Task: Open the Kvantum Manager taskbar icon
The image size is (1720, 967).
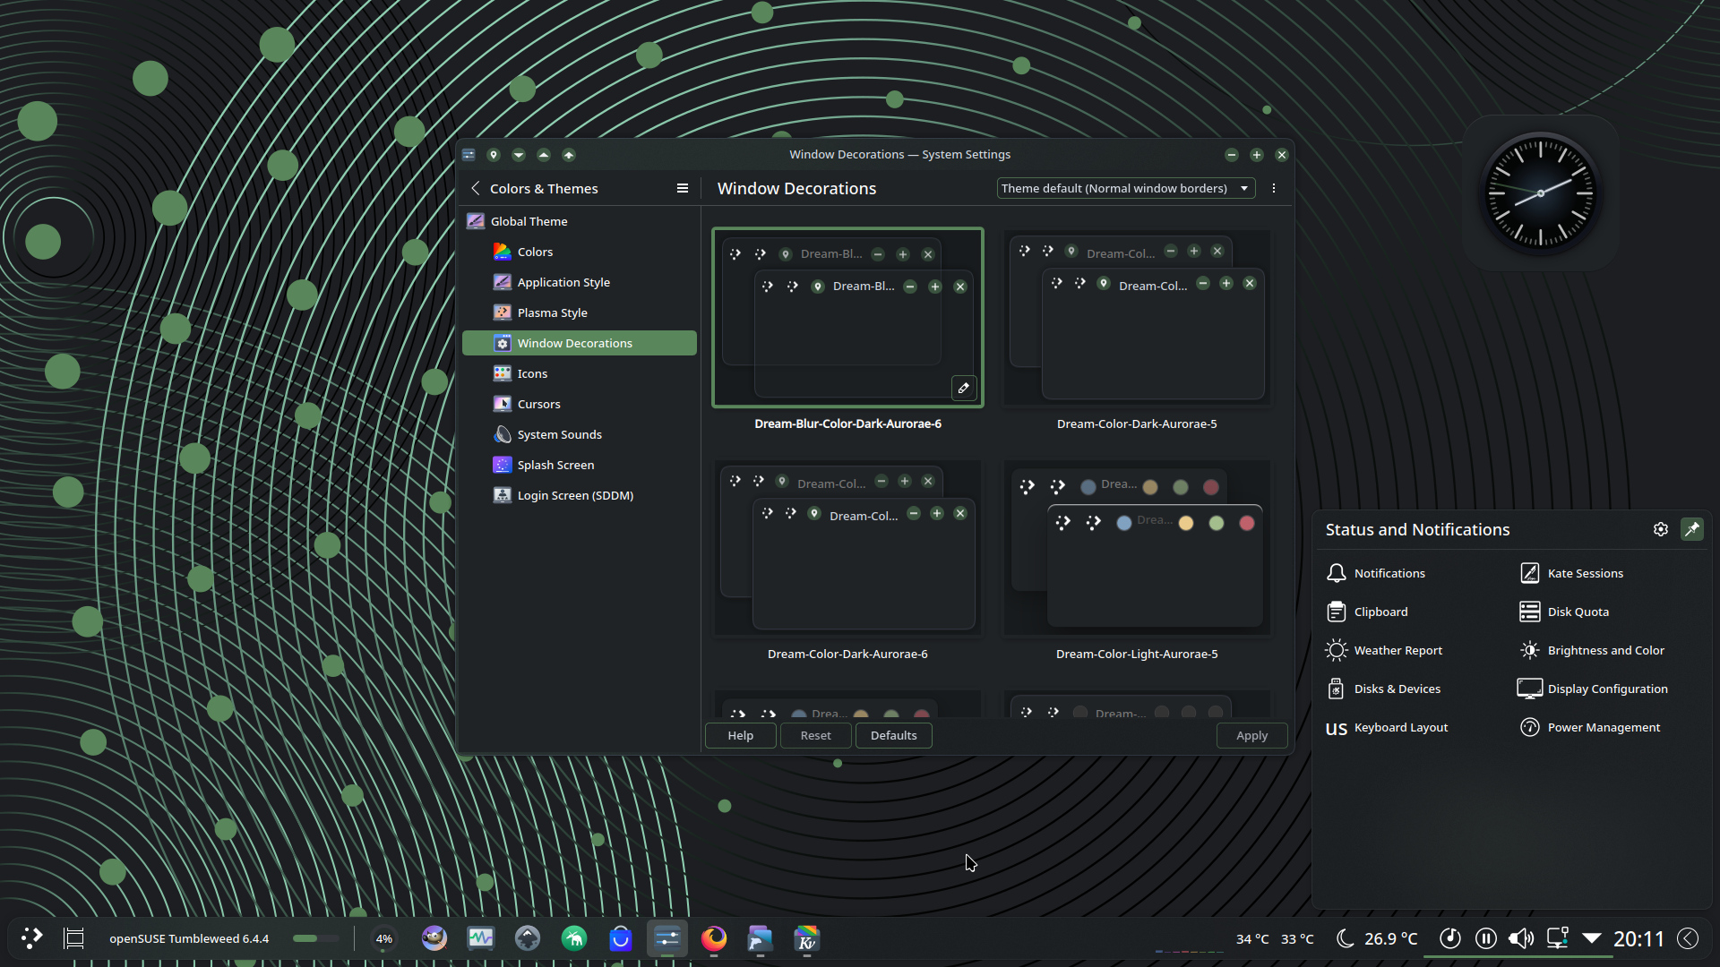Action: click(807, 938)
